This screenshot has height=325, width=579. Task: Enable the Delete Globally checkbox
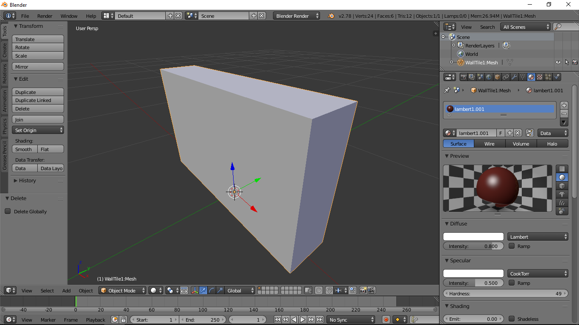pyautogui.click(x=8, y=211)
